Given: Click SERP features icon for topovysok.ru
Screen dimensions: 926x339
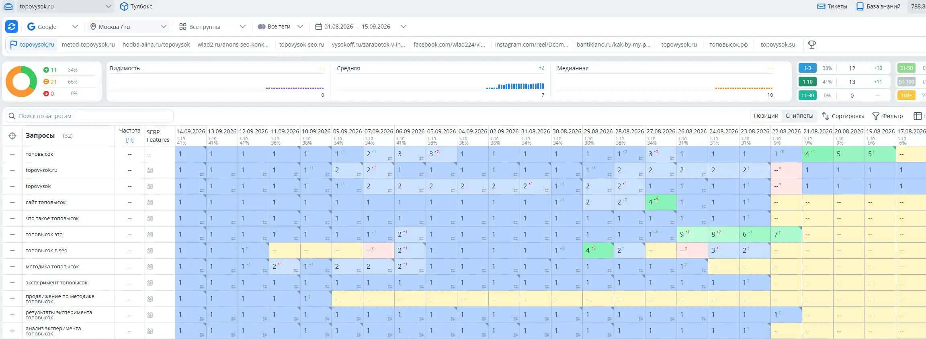Looking at the screenshot, I should [150, 170].
